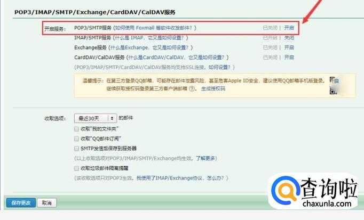Open the 最近30天 dropdown
Screen dimensions: 364x220
(x=96, y=118)
